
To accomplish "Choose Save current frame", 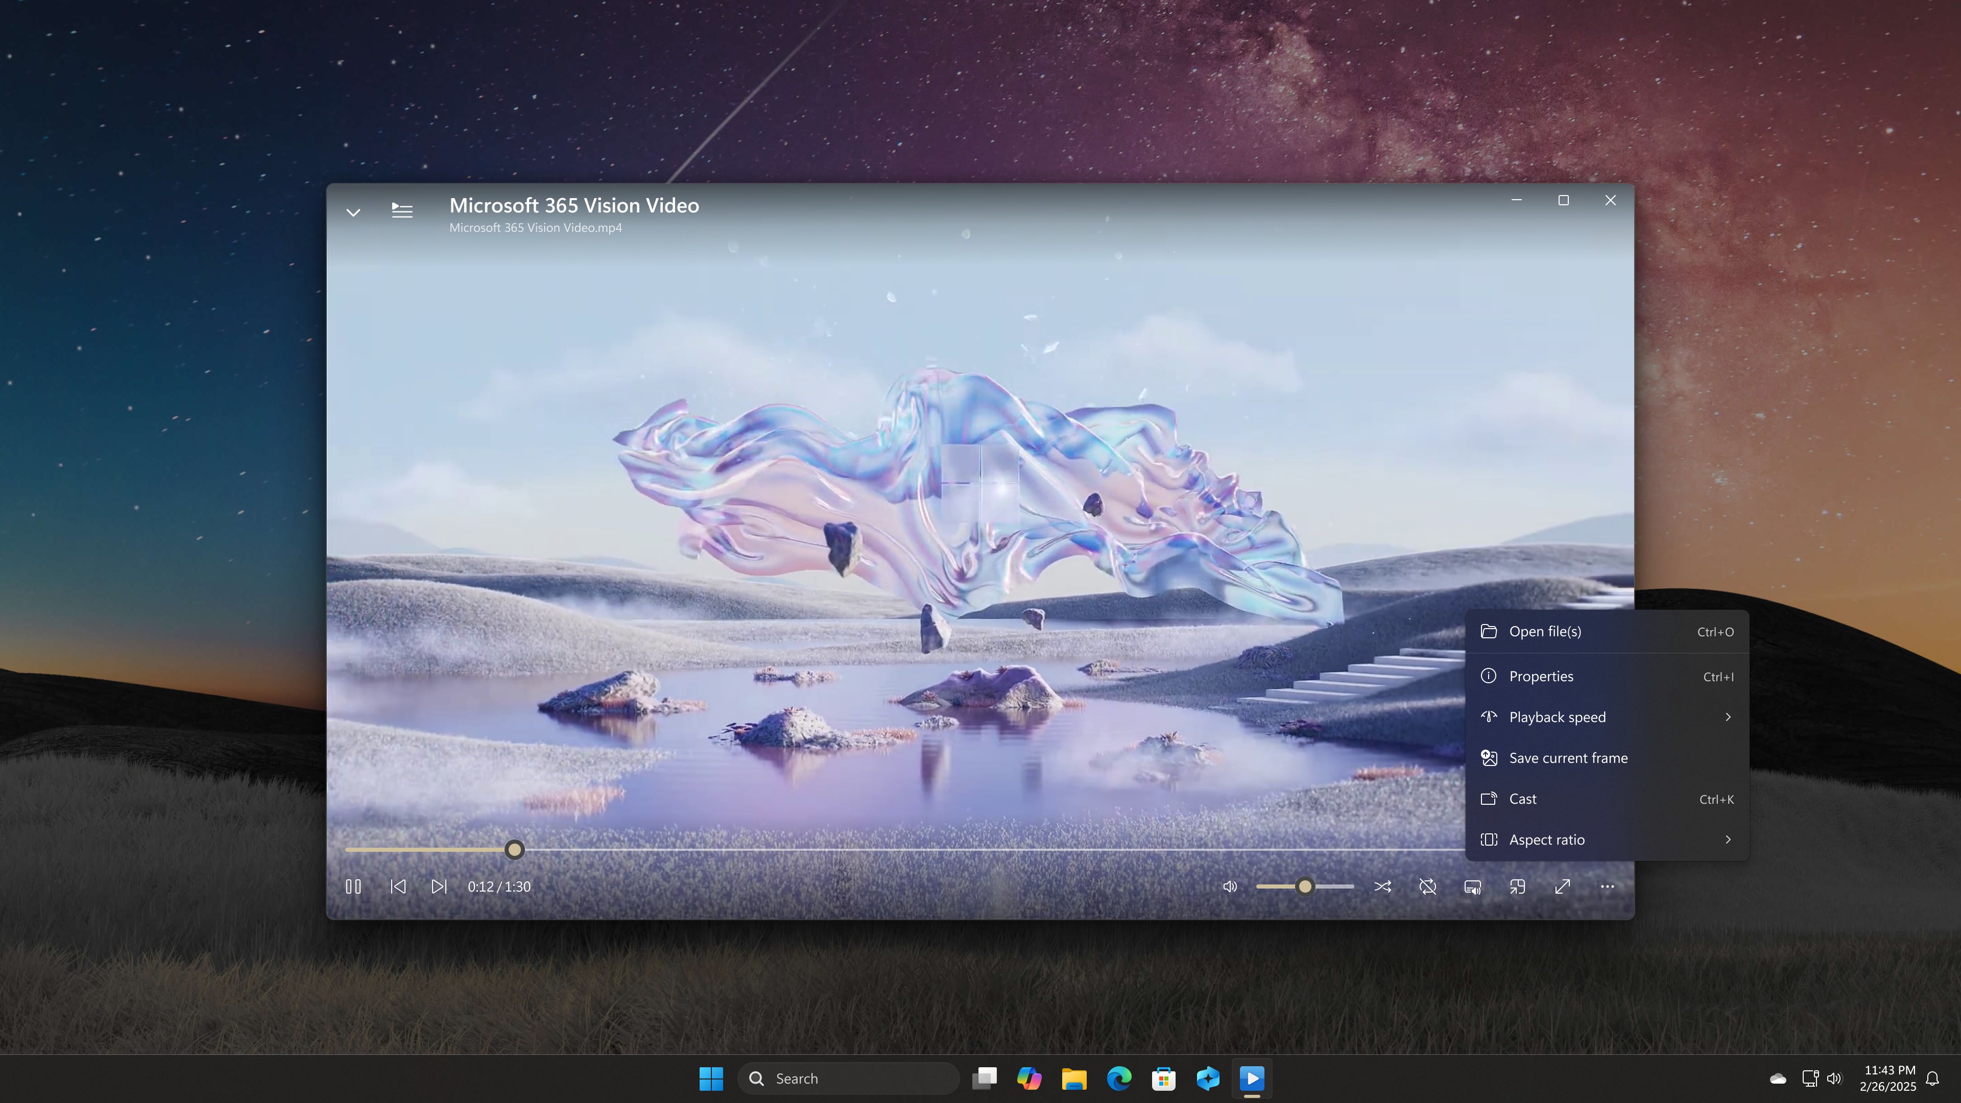I will click(x=1568, y=757).
